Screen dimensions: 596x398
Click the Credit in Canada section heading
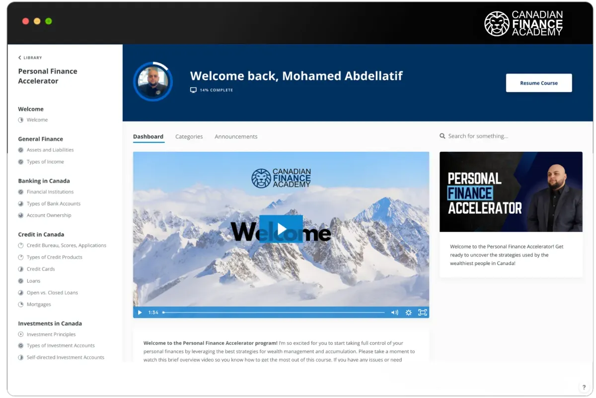pos(41,235)
